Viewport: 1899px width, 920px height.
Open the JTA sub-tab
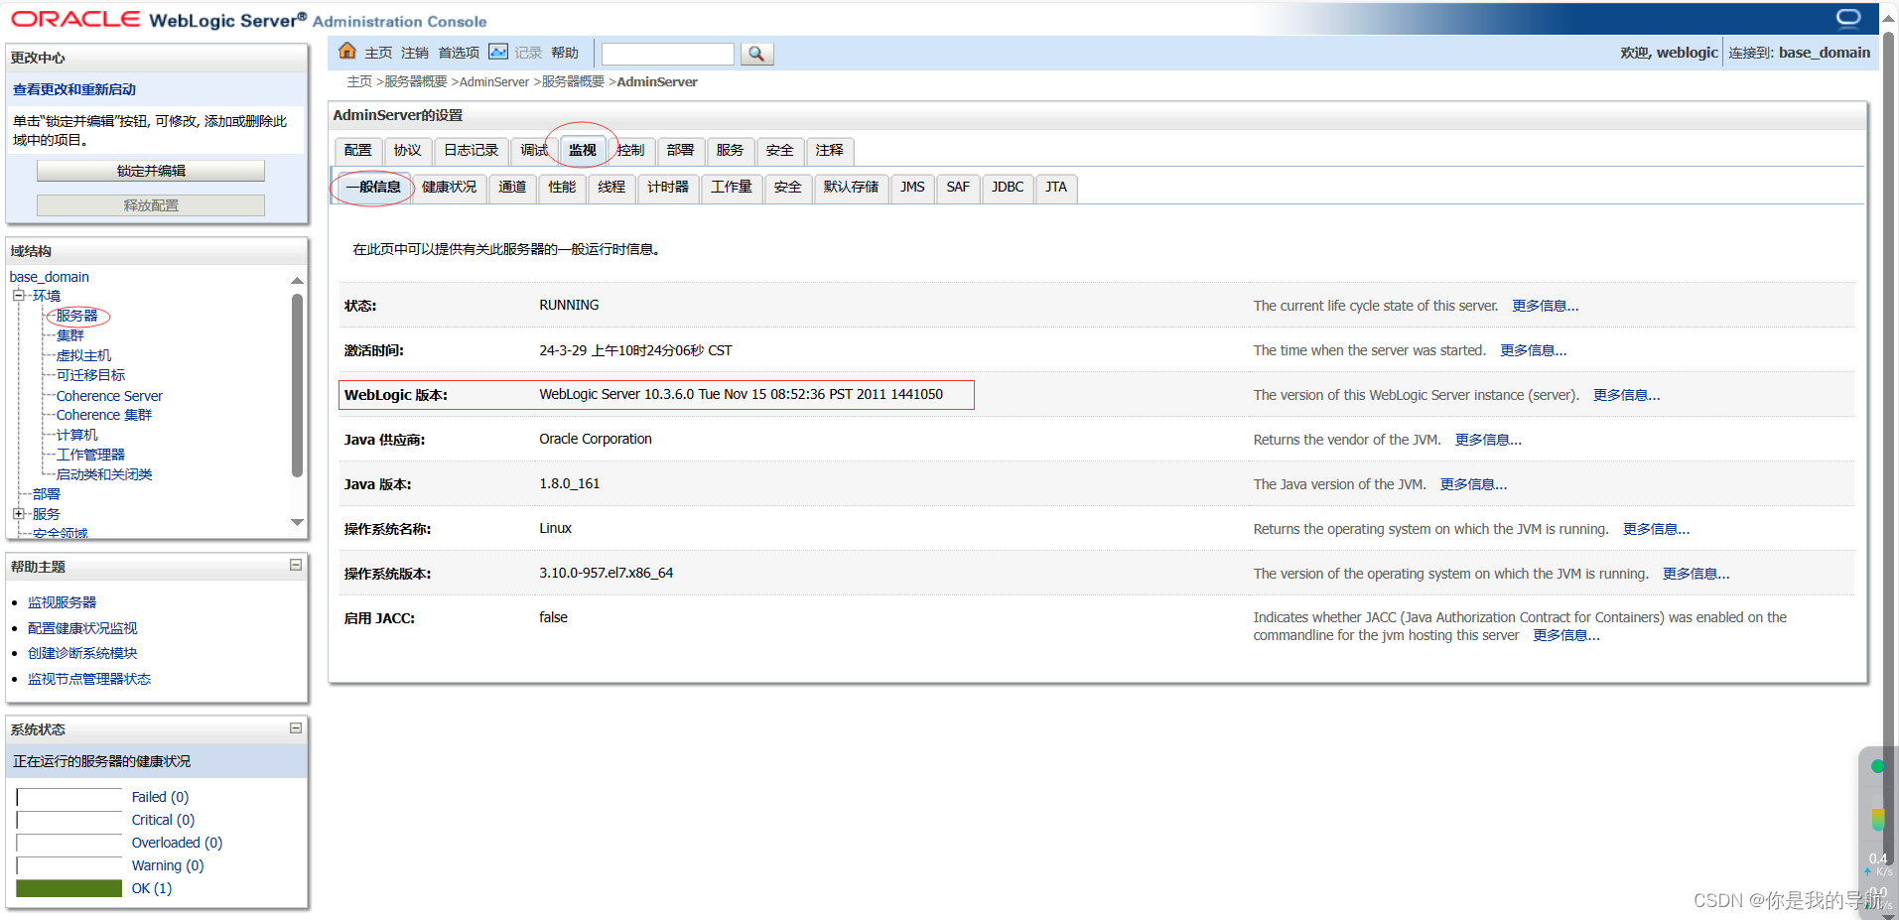click(x=1056, y=188)
